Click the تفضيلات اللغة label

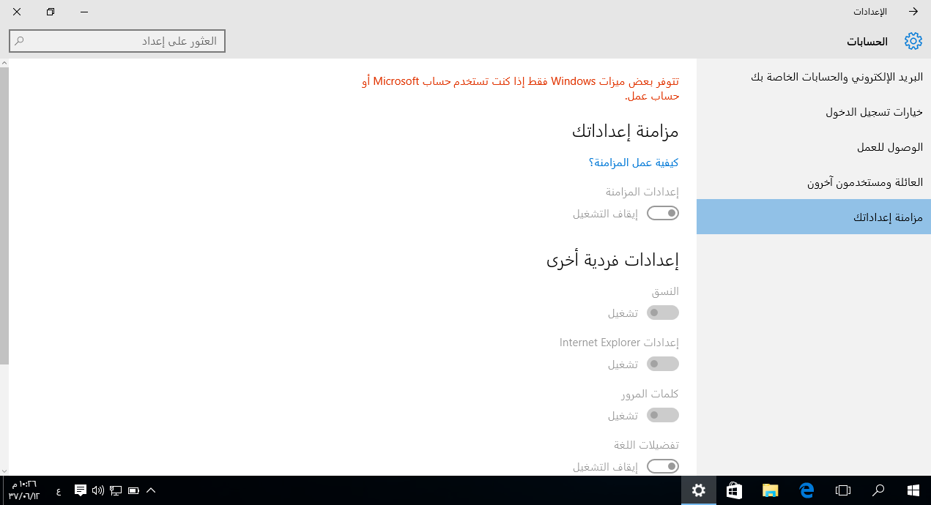[647, 445]
